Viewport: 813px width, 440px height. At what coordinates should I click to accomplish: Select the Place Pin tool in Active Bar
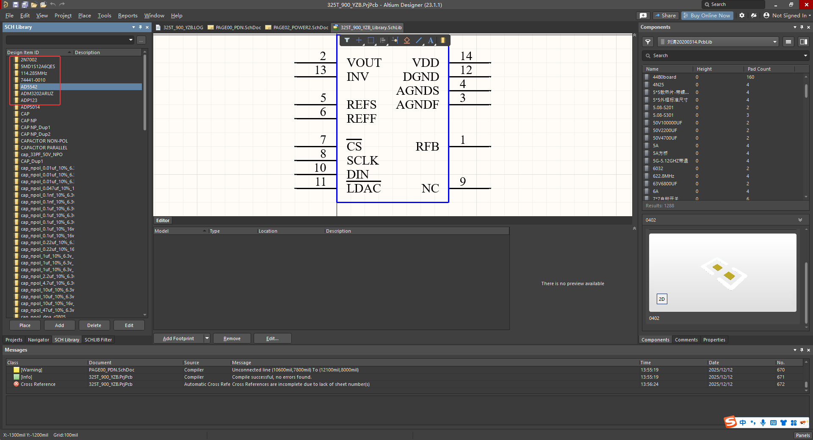[x=395, y=40]
